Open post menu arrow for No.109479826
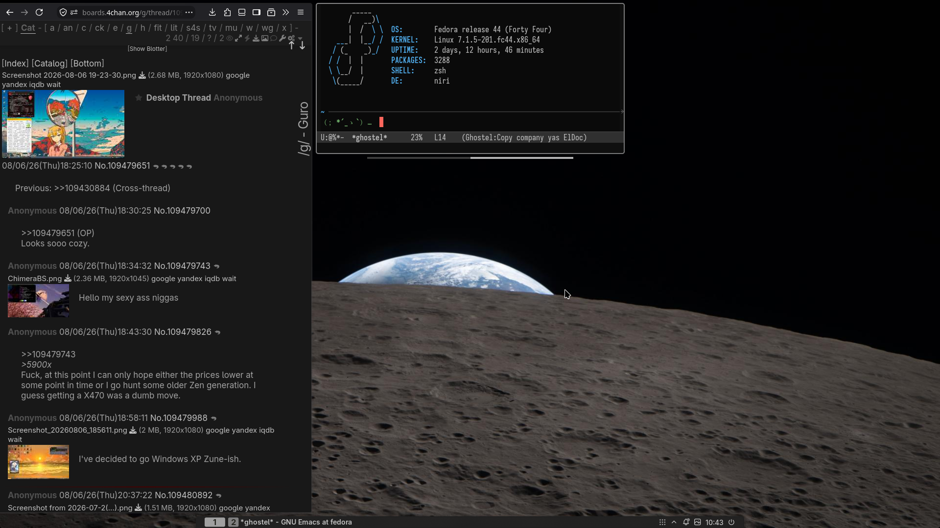The image size is (940, 528). [x=218, y=332]
